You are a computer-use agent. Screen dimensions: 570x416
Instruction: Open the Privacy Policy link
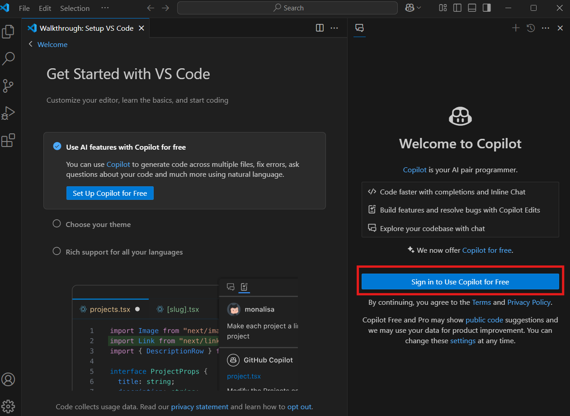[529, 302]
